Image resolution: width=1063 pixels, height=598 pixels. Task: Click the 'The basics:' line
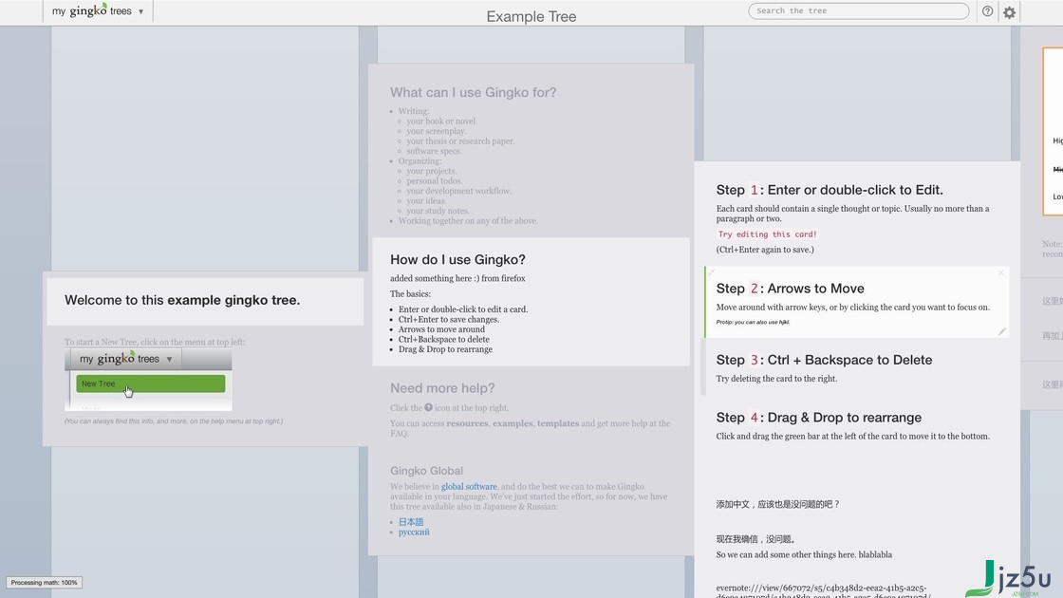point(410,294)
